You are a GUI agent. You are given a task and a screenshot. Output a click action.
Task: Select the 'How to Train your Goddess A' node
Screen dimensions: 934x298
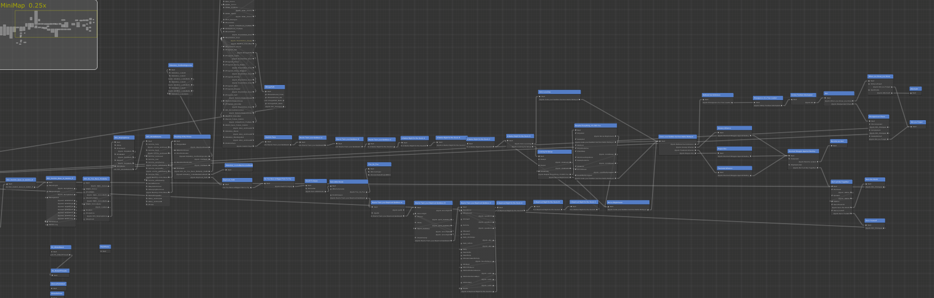click(313, 138)
